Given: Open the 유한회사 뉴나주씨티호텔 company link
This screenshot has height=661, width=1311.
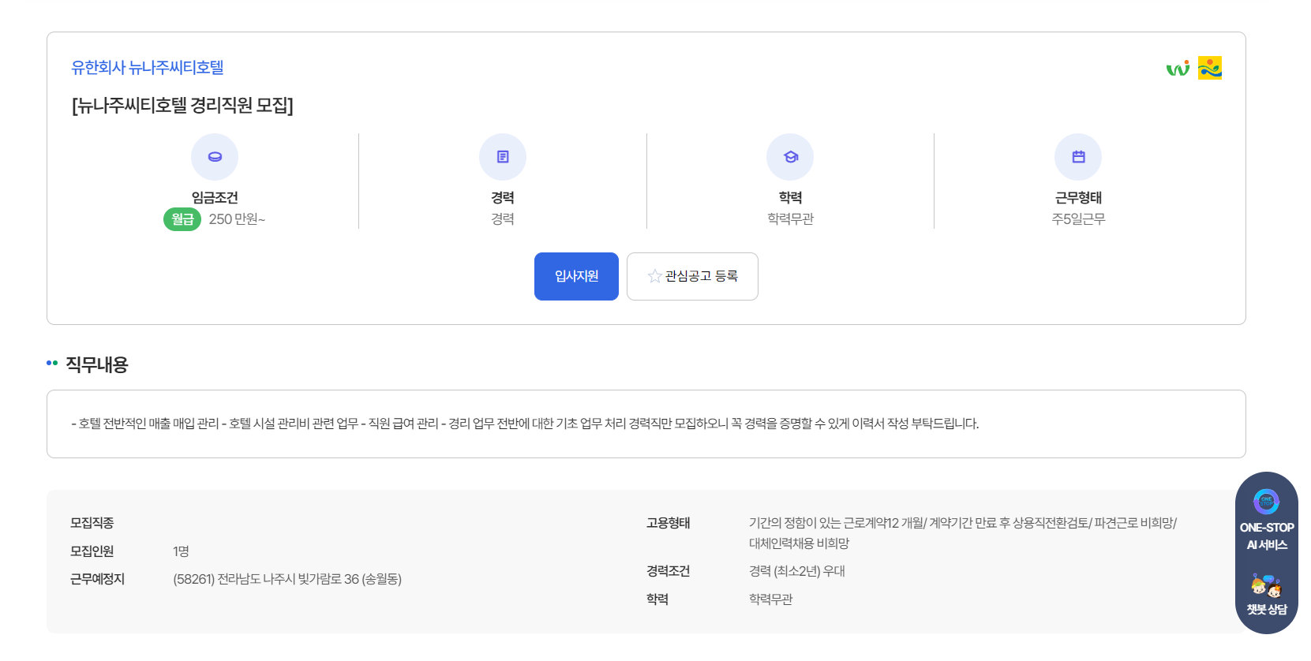Looking at the screenshot, I should pyautogui.click(x=148, y=68).
